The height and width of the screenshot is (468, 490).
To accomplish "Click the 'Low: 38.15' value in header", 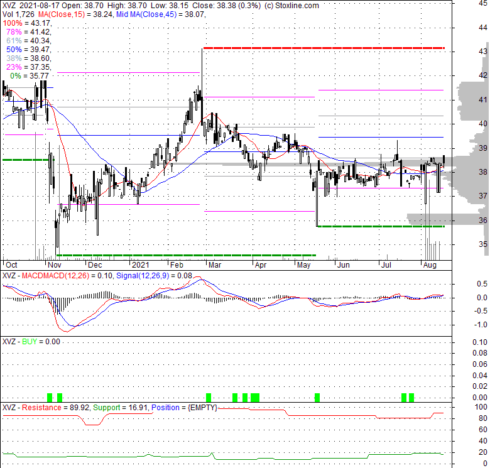I will point(170,6).
